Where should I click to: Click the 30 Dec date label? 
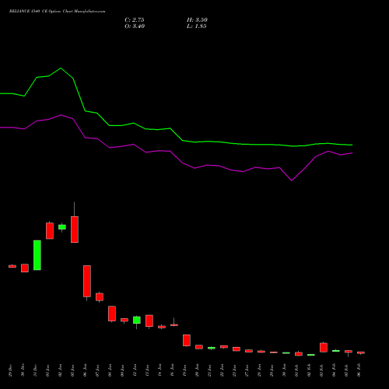(23, 370)
